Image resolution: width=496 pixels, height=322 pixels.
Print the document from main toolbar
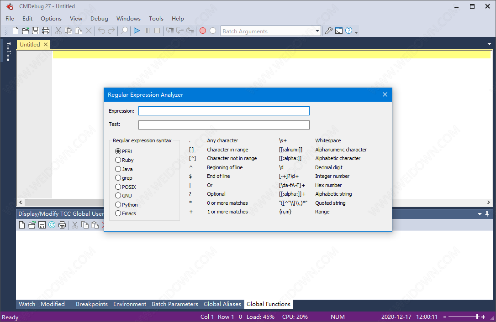tap(46, 31)
